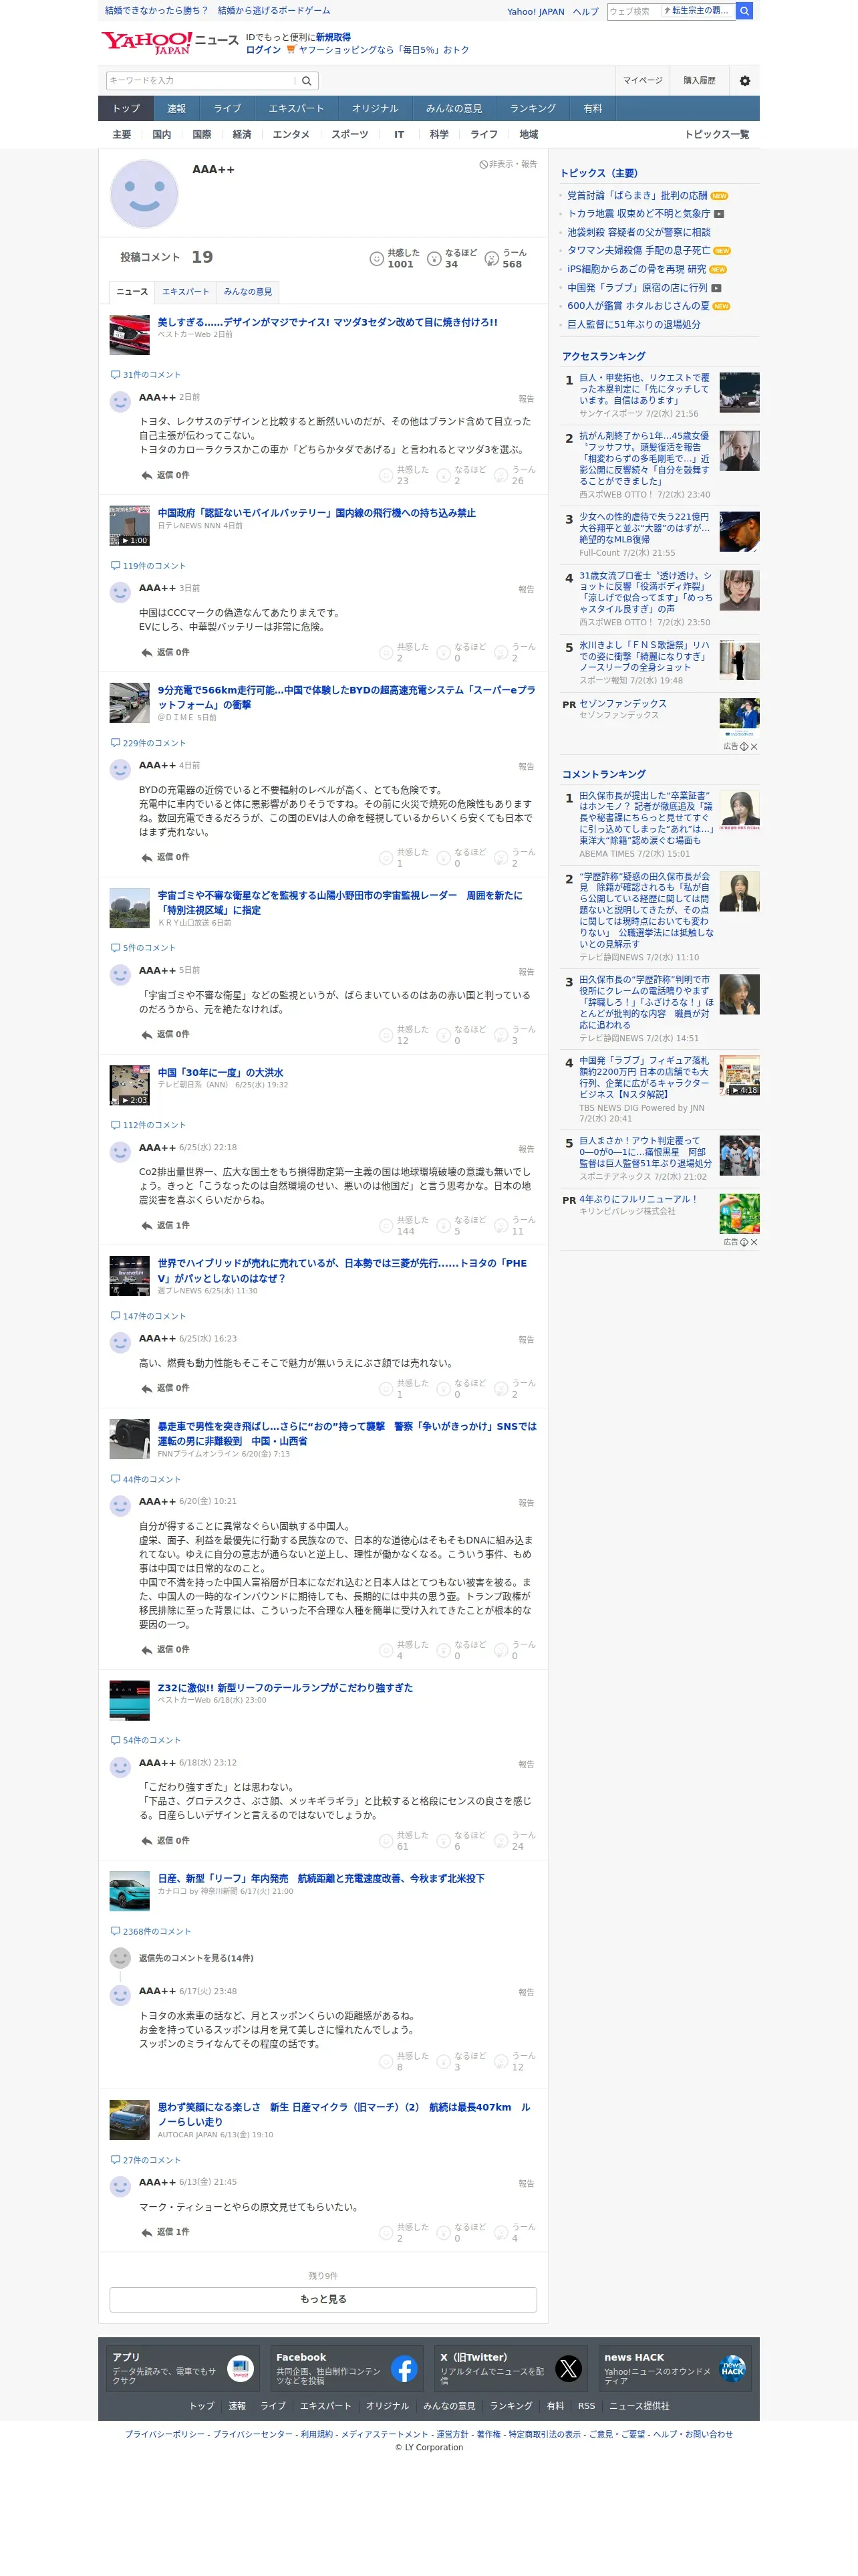Screen dimensions: 858x2576
Task: Click うーん icon on the Mazda 3 comment
Action: [x=501, y=475]
